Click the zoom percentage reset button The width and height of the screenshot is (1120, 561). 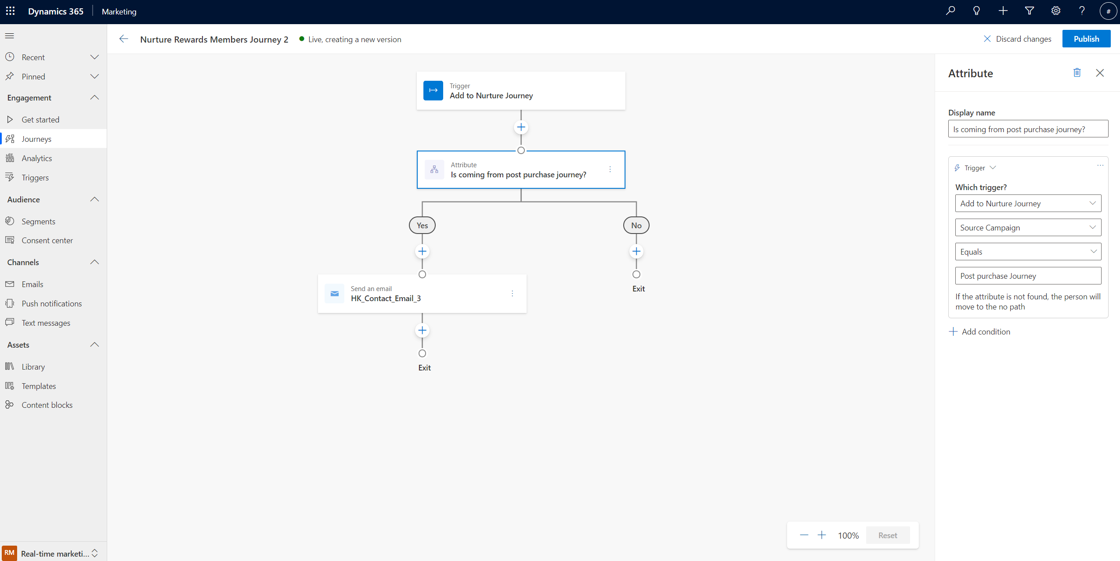[888, 535]
